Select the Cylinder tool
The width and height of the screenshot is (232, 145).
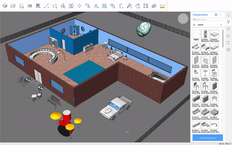(x=21, y=6)
